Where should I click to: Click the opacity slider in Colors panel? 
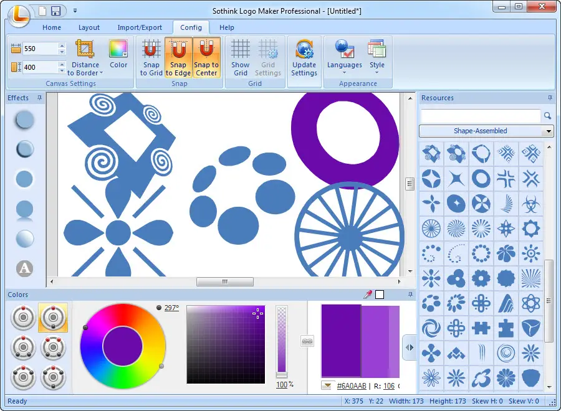pos(282,340)
